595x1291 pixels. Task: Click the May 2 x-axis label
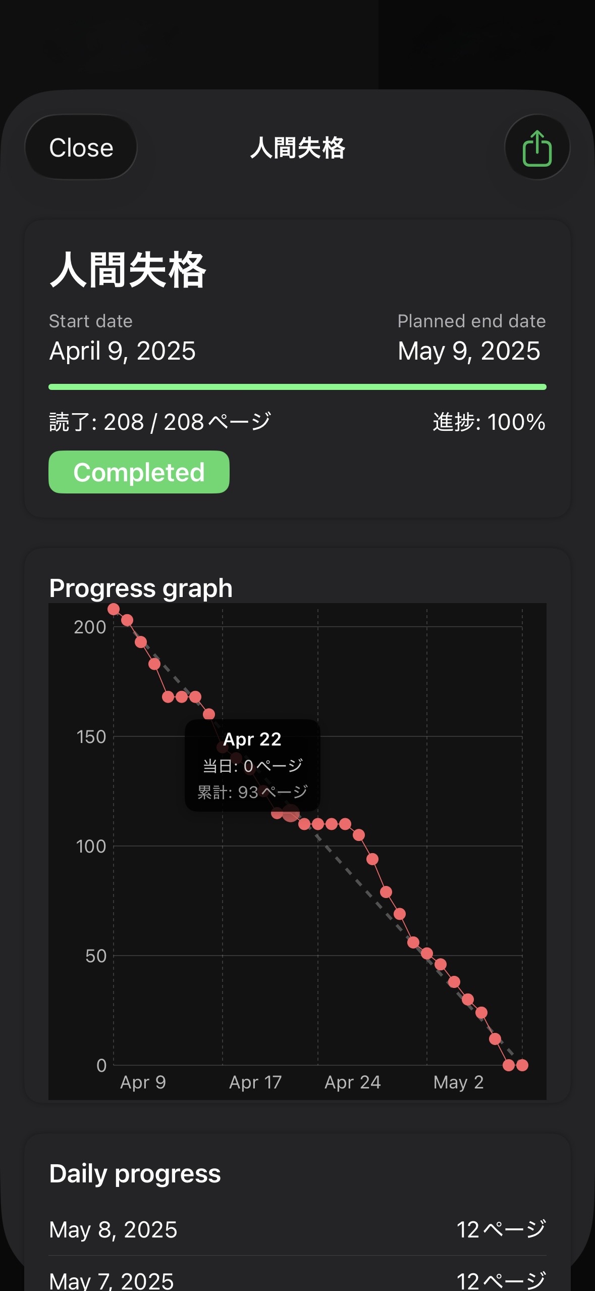coord(458,1082)
